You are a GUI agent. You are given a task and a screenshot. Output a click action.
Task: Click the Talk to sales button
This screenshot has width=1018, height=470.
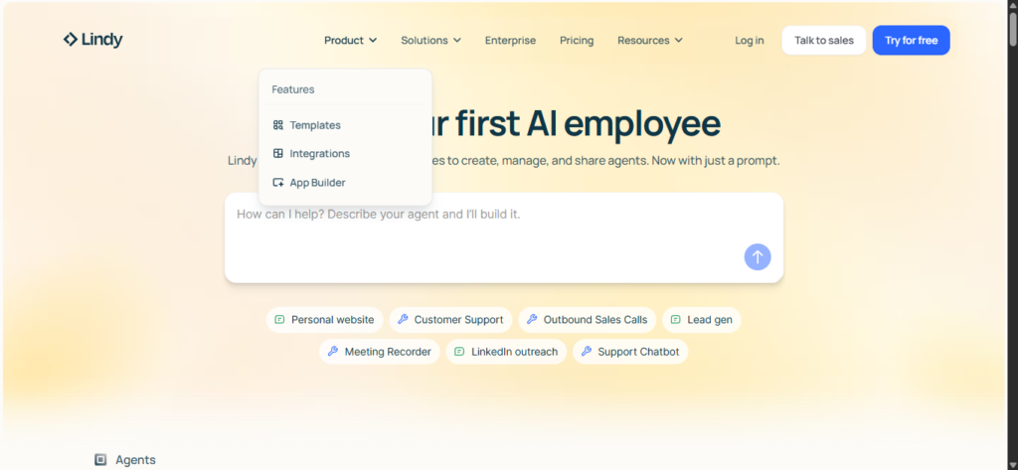(x=824, y=41)
